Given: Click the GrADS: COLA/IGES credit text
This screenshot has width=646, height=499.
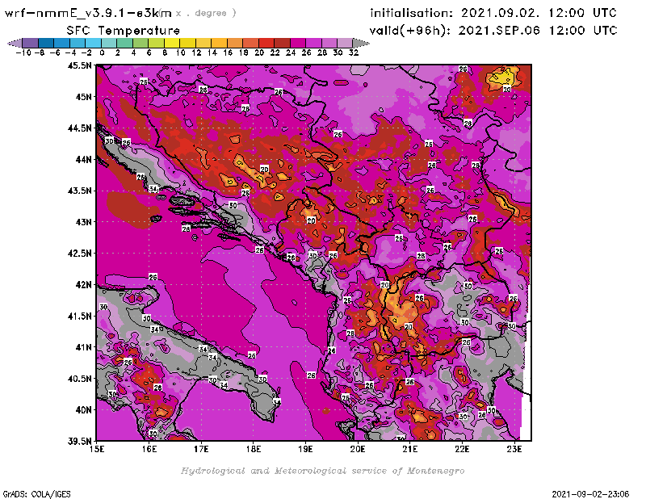Looking at the screenshot, I should (x=36, y=494).
